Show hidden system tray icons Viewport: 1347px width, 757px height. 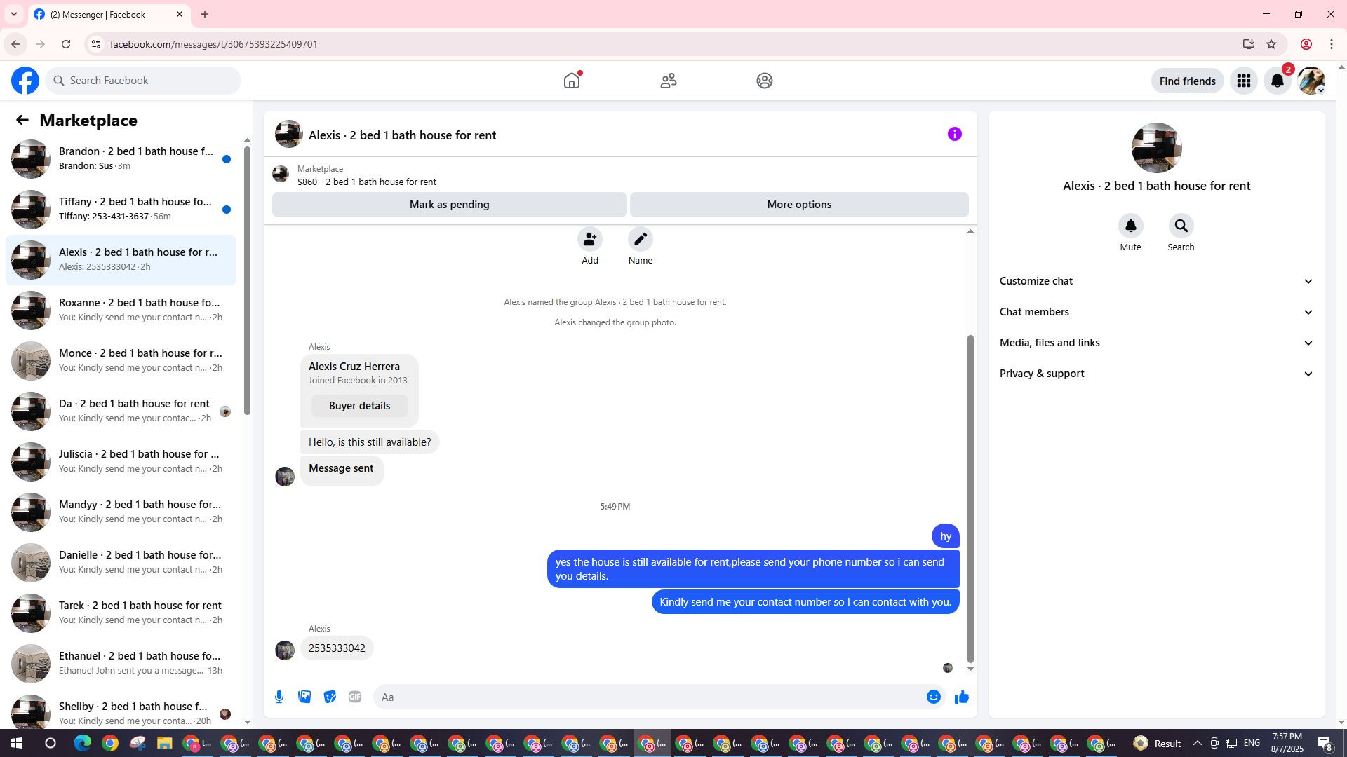click(1197, 743)
